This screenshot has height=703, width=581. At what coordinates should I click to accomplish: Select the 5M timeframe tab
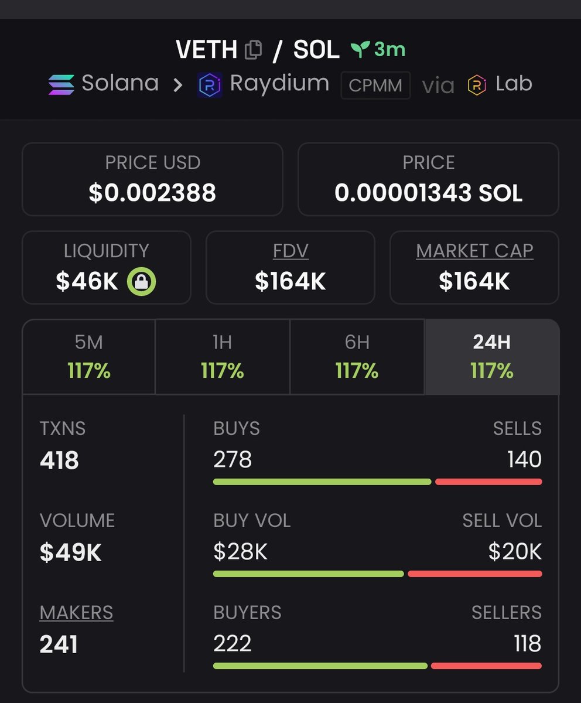(89, 357)
